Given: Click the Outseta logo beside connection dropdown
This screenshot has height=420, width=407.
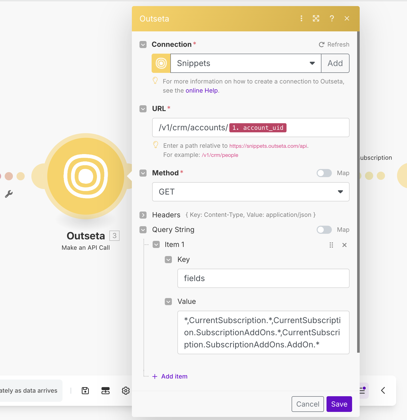Looking at the screenshot, I should tap(161, 63).
